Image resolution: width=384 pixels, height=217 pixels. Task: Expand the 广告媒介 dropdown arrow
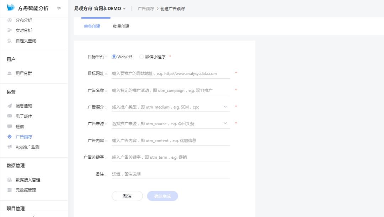(x=225, y=107)
